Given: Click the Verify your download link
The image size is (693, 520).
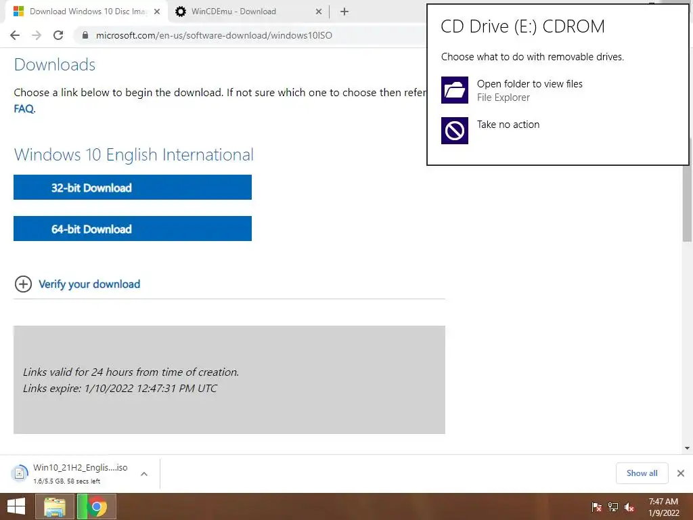Looking at the screenshot, I should point(89,284).
